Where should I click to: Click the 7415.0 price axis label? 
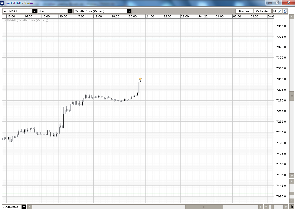pos(281,26)
